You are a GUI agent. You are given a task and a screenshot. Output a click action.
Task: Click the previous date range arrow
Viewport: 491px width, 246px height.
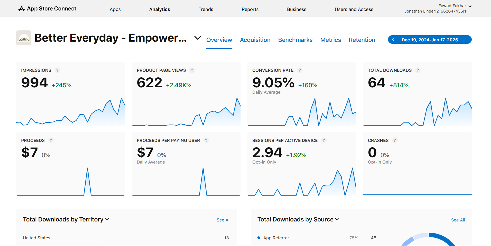(x=393, y=39)
